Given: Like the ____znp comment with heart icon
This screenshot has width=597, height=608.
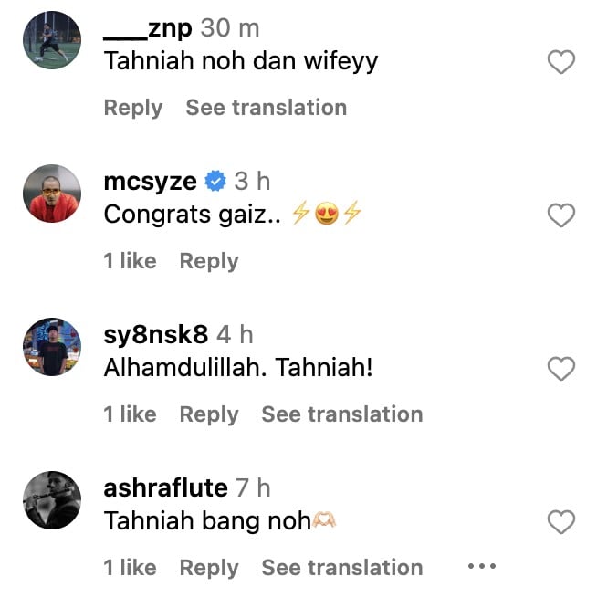Looking at the screenshot, I should click(560, 62).
